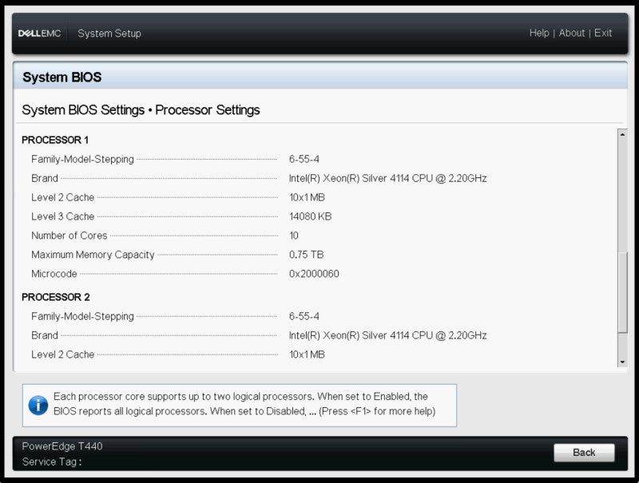
Task: Click the vertical scrollbar thumb
Action: click(622, 292)
